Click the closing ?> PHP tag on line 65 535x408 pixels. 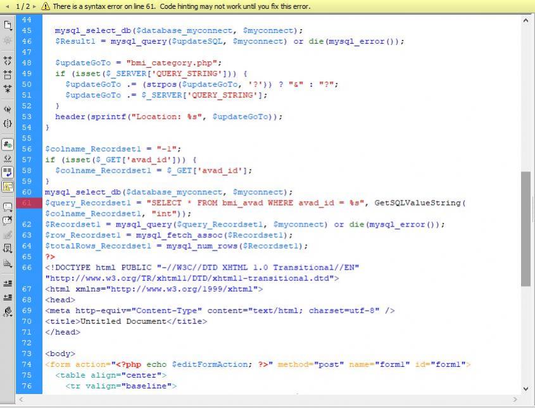coord(50,257)
